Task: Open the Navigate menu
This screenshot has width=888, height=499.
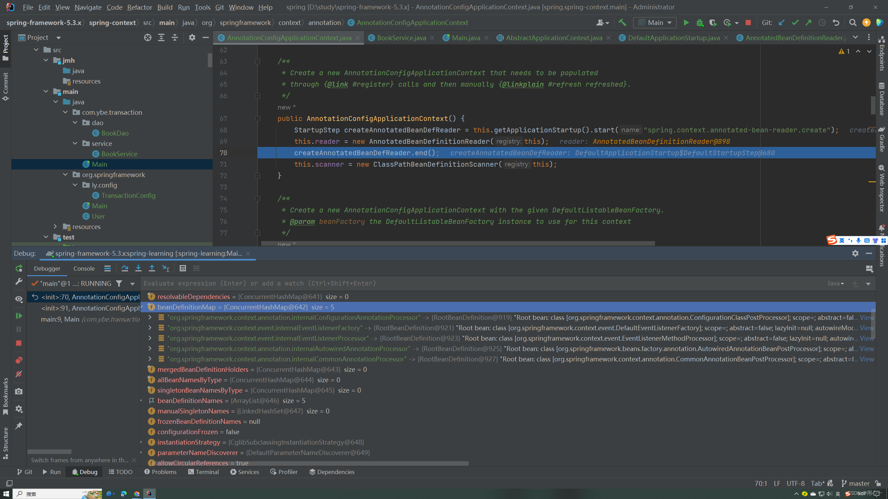Action: [88, 7]
